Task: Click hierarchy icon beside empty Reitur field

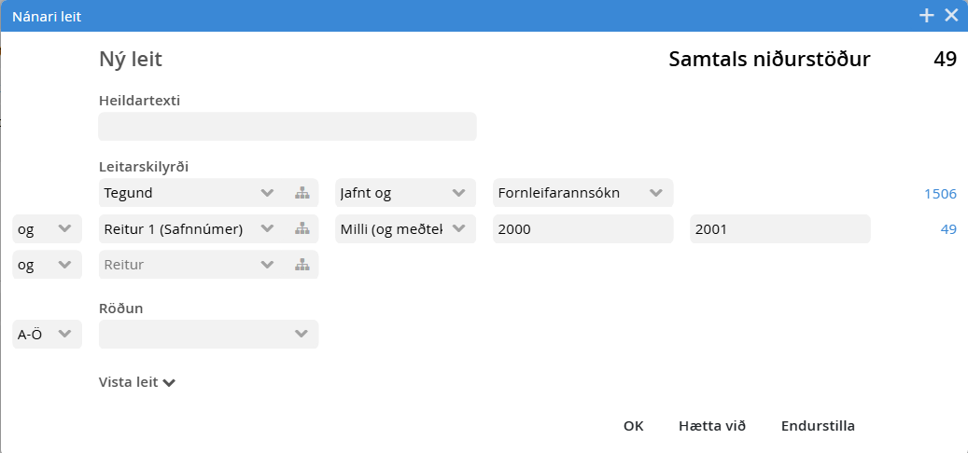Action: tap(302, 265)
